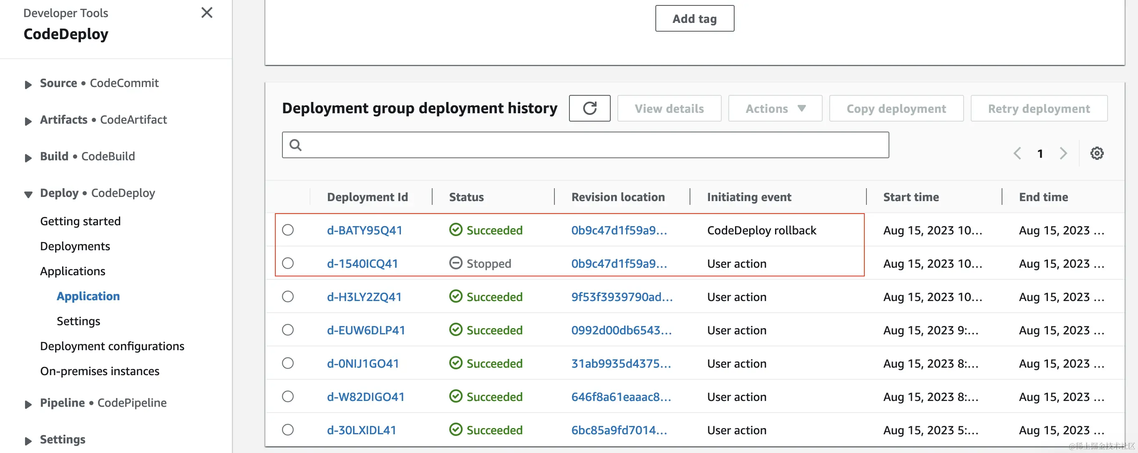
Task: Open Deployments in sidebar
Action: pos(75,246)
